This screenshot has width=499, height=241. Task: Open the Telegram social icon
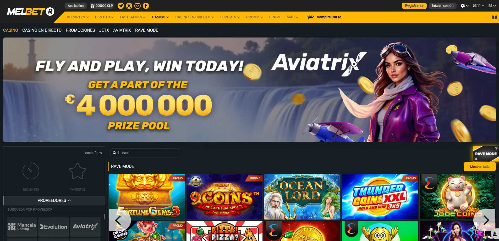click(121, 6)
